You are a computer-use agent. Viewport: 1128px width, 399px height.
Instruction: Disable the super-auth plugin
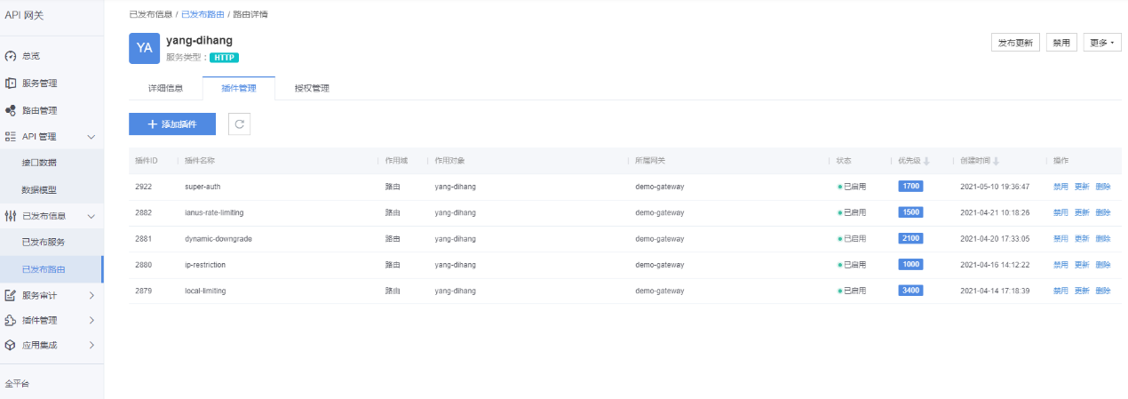click(1060, 187)
